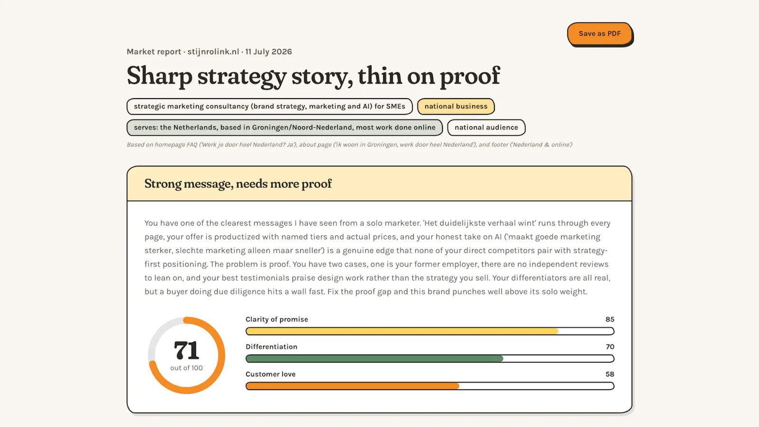Click the score value 58
The image size is (759, 427).
coord(610,374)
